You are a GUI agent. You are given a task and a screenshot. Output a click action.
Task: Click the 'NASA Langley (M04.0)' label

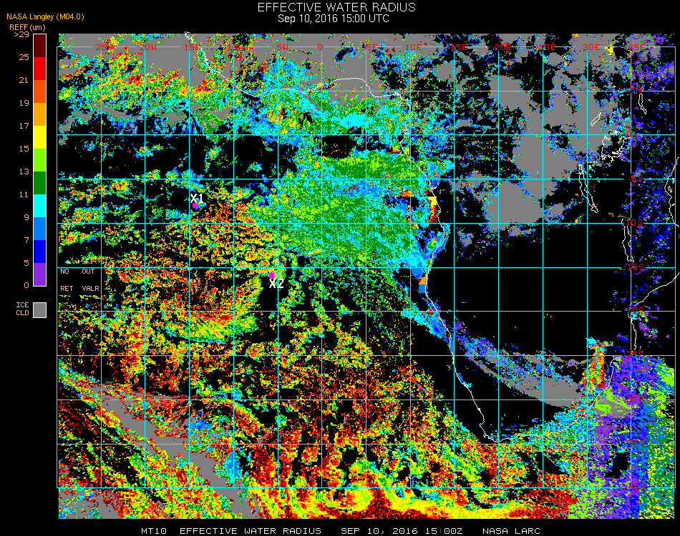(45, 17)
